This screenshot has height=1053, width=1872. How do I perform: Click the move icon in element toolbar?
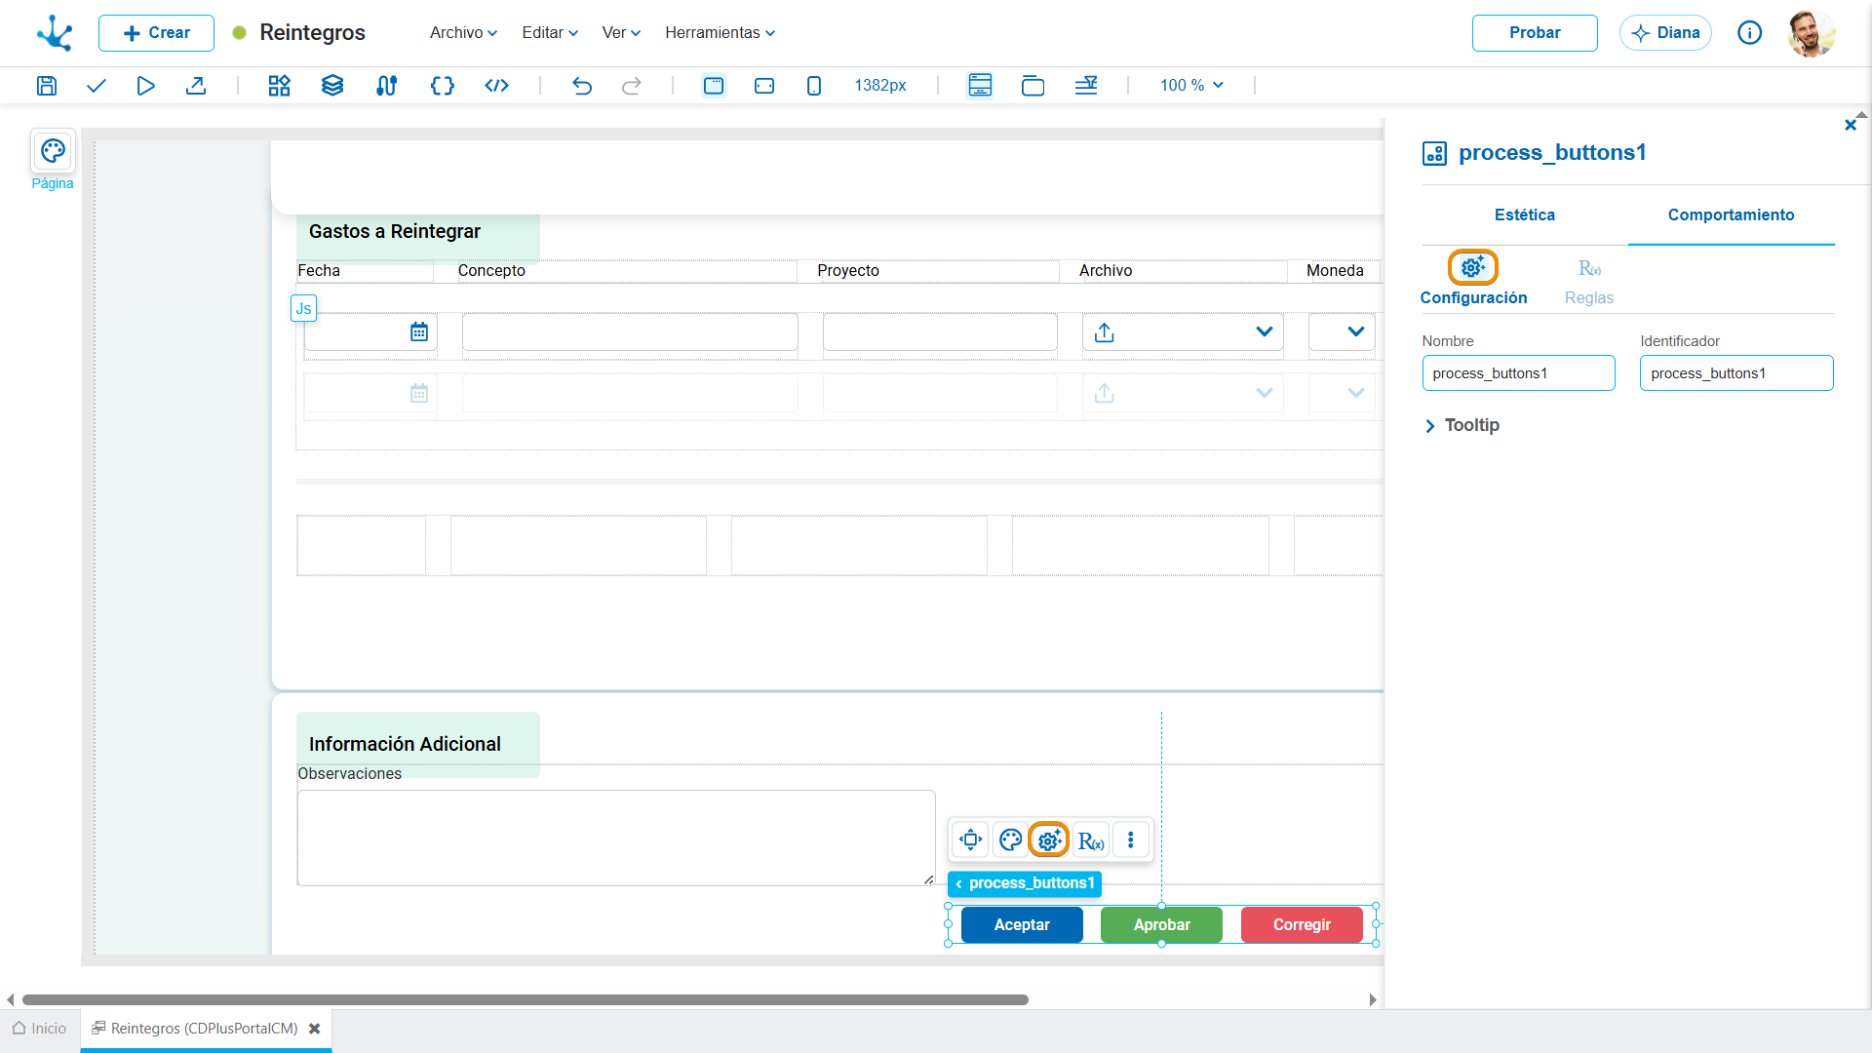(x=970, y=839)
